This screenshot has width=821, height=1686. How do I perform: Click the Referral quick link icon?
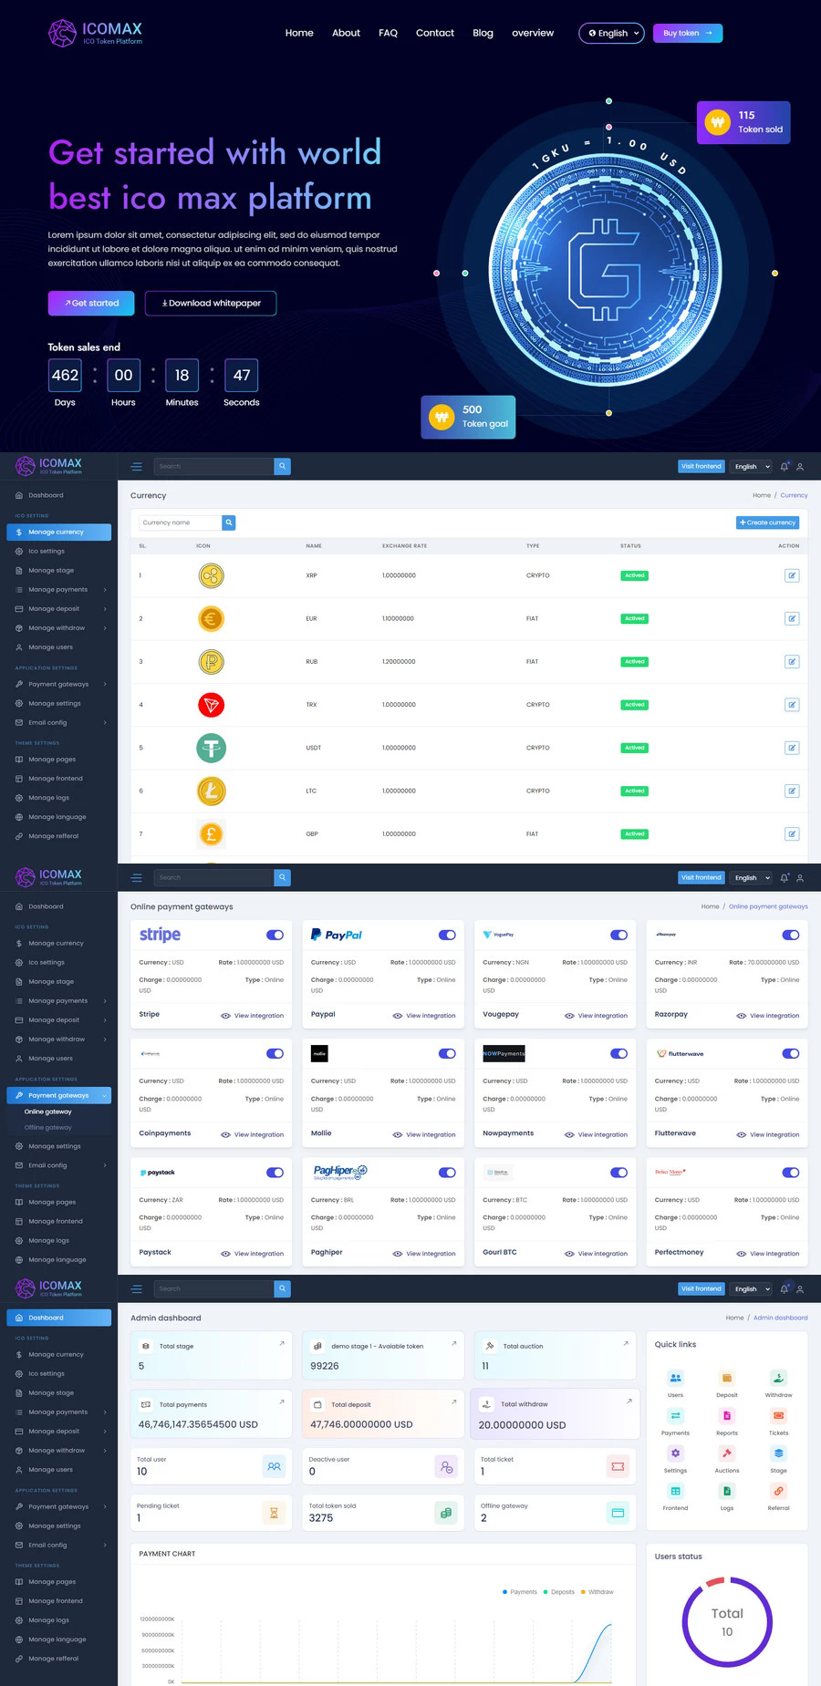point(778,1492)
